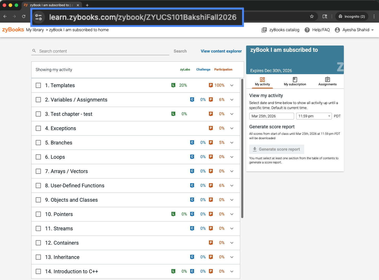Viewport: 379px width, 280px height.
Task: Expand Arrays / Vectors chevron
Action: 232,171
